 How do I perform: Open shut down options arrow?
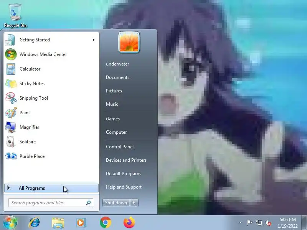(134, 203)
